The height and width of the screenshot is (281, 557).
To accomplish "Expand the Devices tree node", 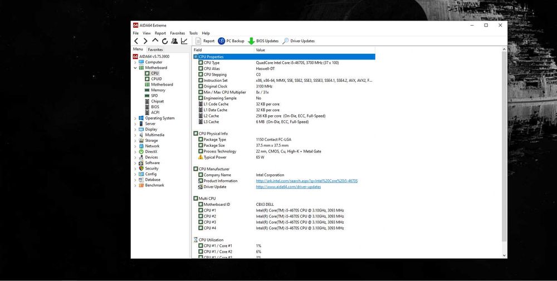I will click(x=135, y=157).
